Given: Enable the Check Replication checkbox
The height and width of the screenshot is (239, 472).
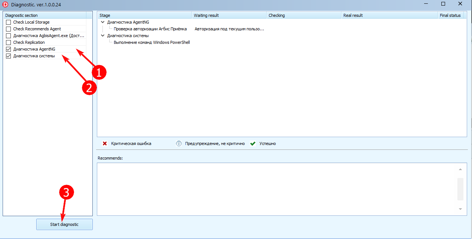Looking at the screenshot, I should pos(8,43).
